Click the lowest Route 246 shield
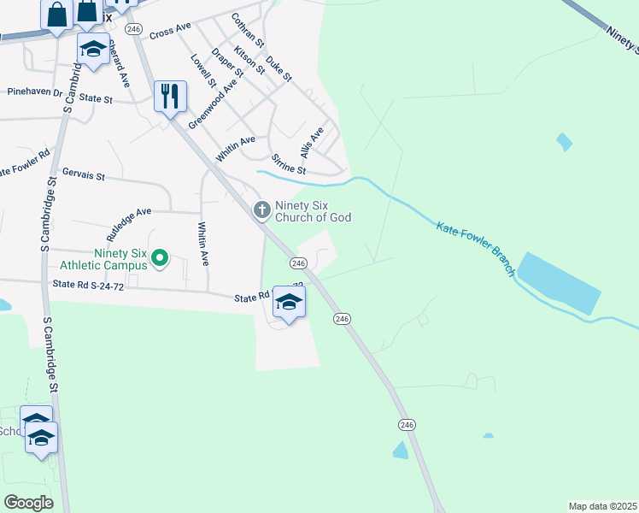Screen dimensions: 639x513 point(407,425)
